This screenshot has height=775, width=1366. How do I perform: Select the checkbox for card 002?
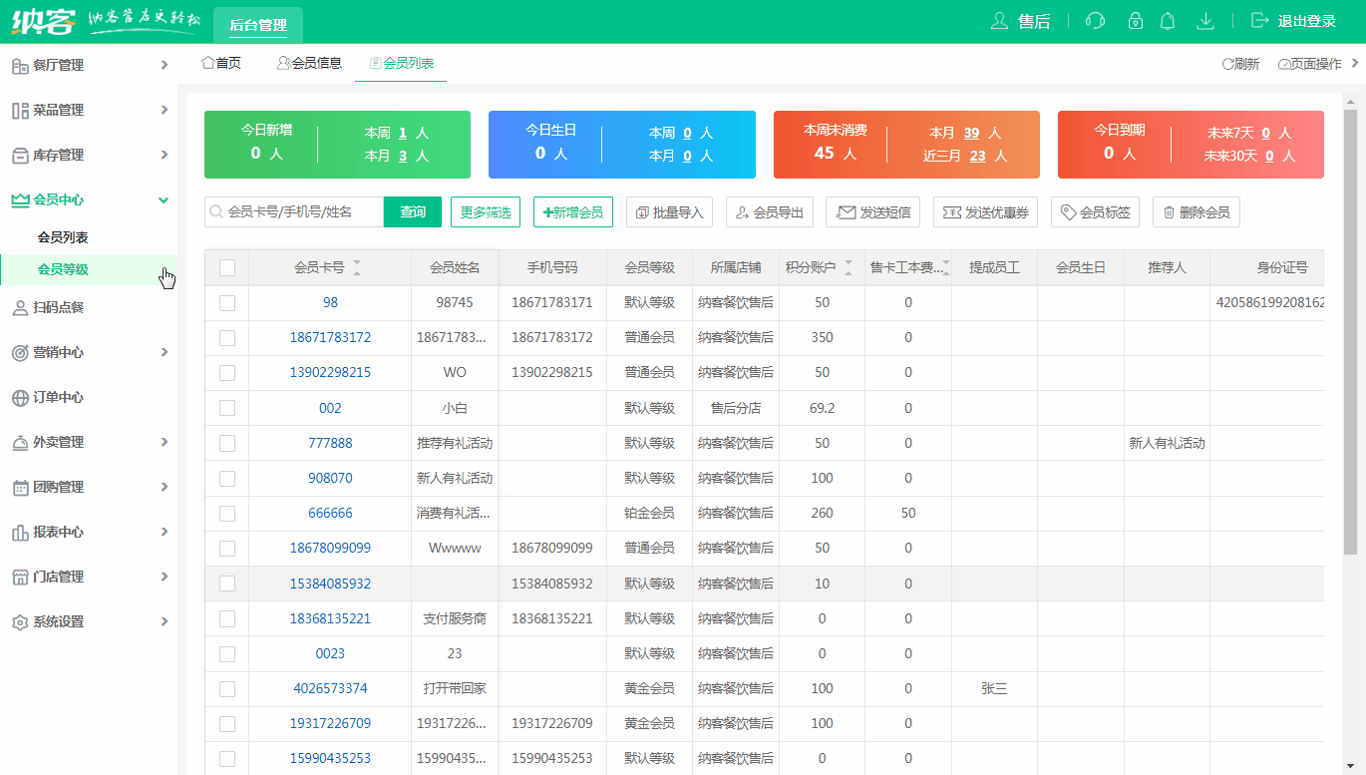pyautogui.click(x=226, y=407)
